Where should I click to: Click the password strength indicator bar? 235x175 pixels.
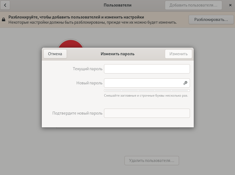coord(147,90)
